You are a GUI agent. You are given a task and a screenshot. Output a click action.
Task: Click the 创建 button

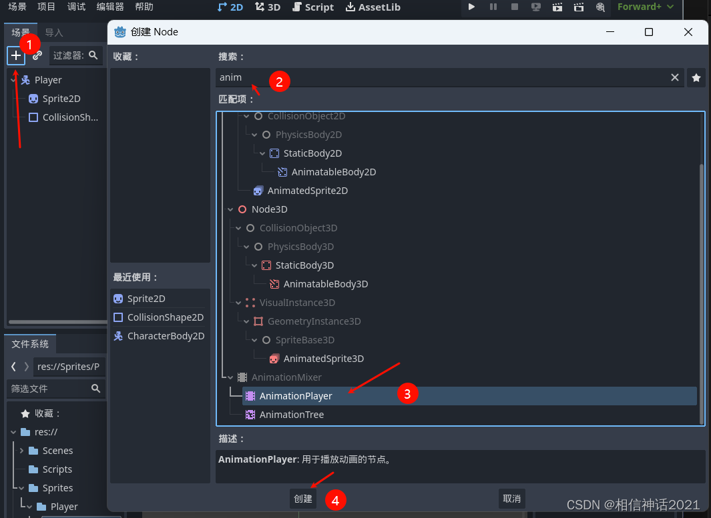[x=302, y=498]
